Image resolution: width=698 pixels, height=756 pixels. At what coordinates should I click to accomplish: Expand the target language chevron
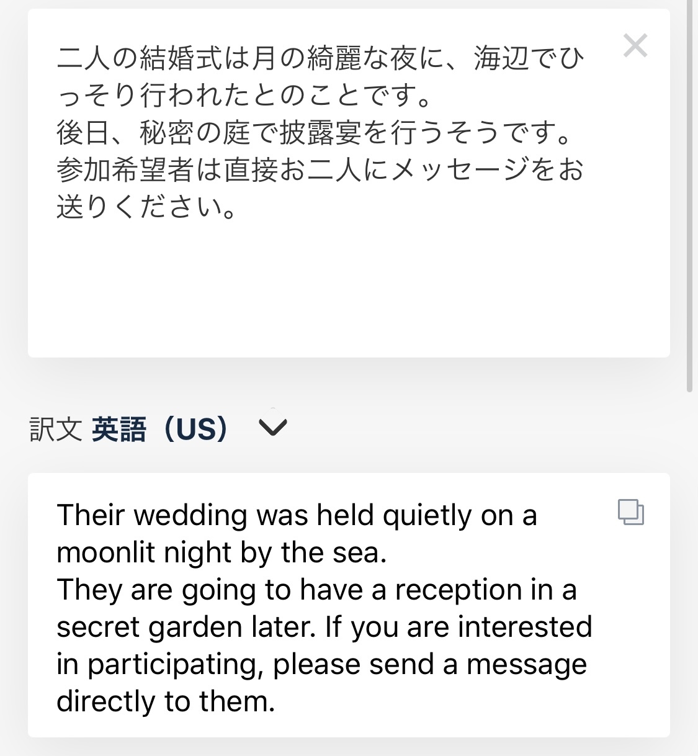272,428
